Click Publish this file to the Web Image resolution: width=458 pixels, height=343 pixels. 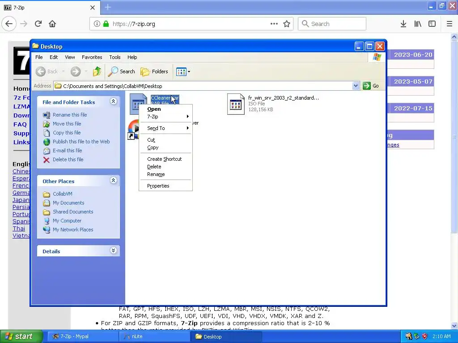76,142
